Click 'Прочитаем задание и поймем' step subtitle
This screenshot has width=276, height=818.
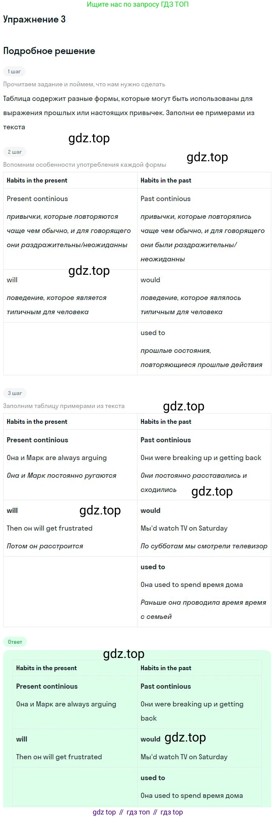point(84,84)
